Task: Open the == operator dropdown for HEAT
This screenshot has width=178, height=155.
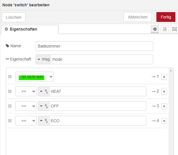Action: point(26,91)
